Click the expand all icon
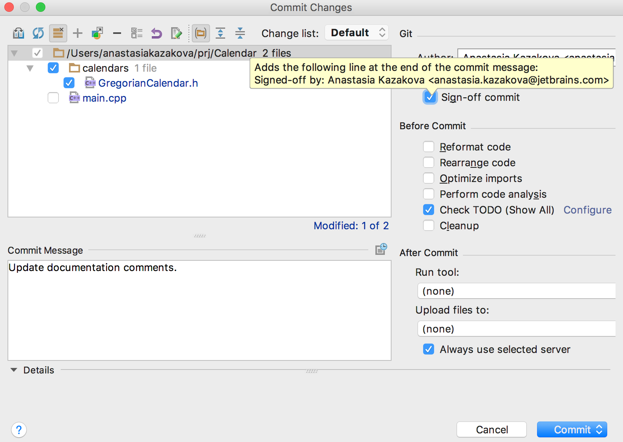623x442 pixels. pyautogui.click(x=220, y=33)
